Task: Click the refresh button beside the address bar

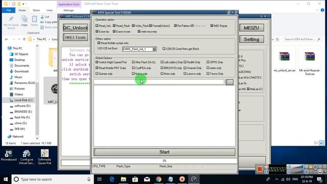Action: point(277,39)
